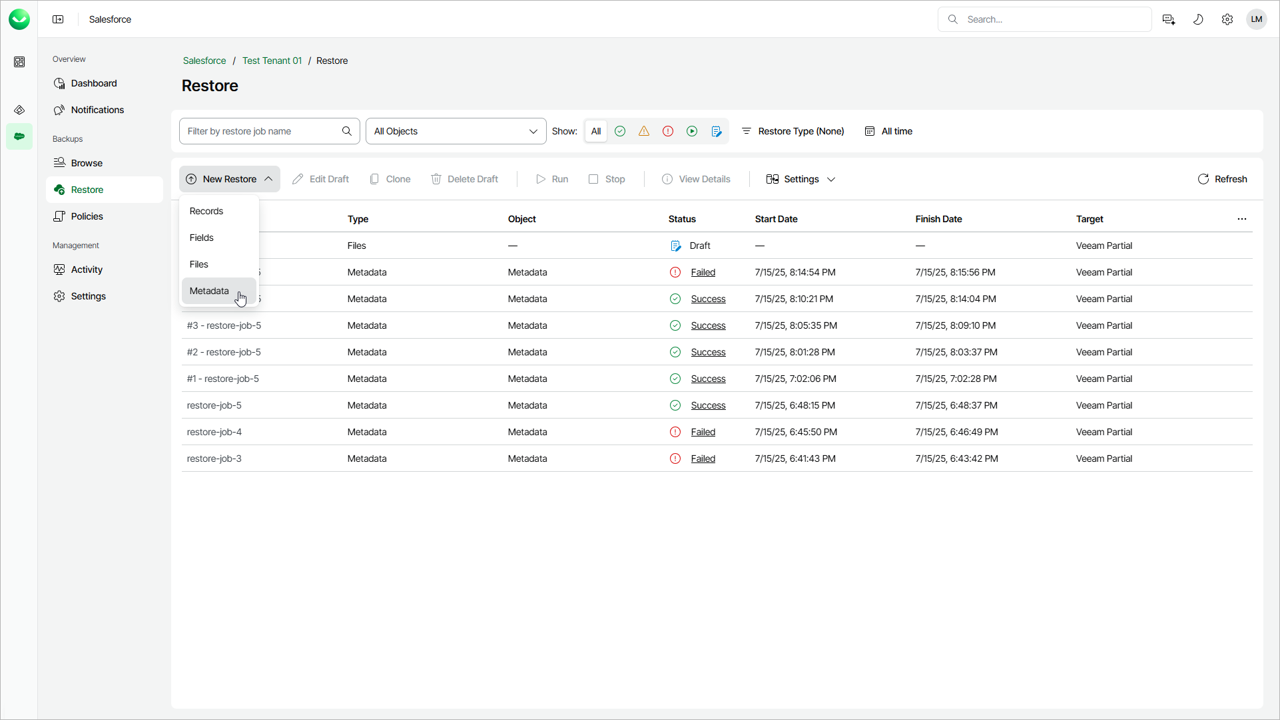The image size is (1280, 720).
Task: Choose Records from New Restore menu
Action: (x=206, y=211)
